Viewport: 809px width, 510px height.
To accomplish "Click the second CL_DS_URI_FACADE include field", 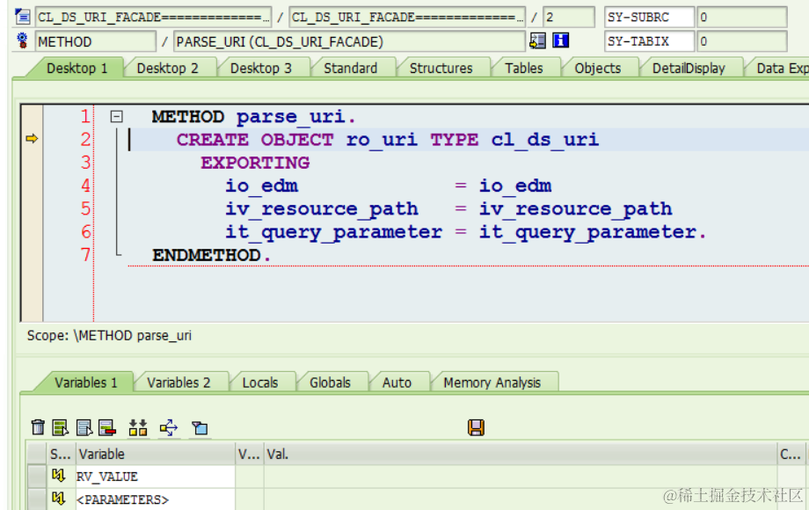I will [x=407, y=17].
